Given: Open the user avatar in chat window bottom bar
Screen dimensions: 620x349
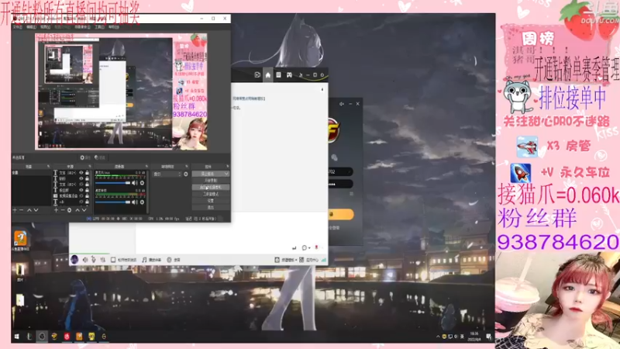Looking at the screenshot, I should [x=74, y=260].
